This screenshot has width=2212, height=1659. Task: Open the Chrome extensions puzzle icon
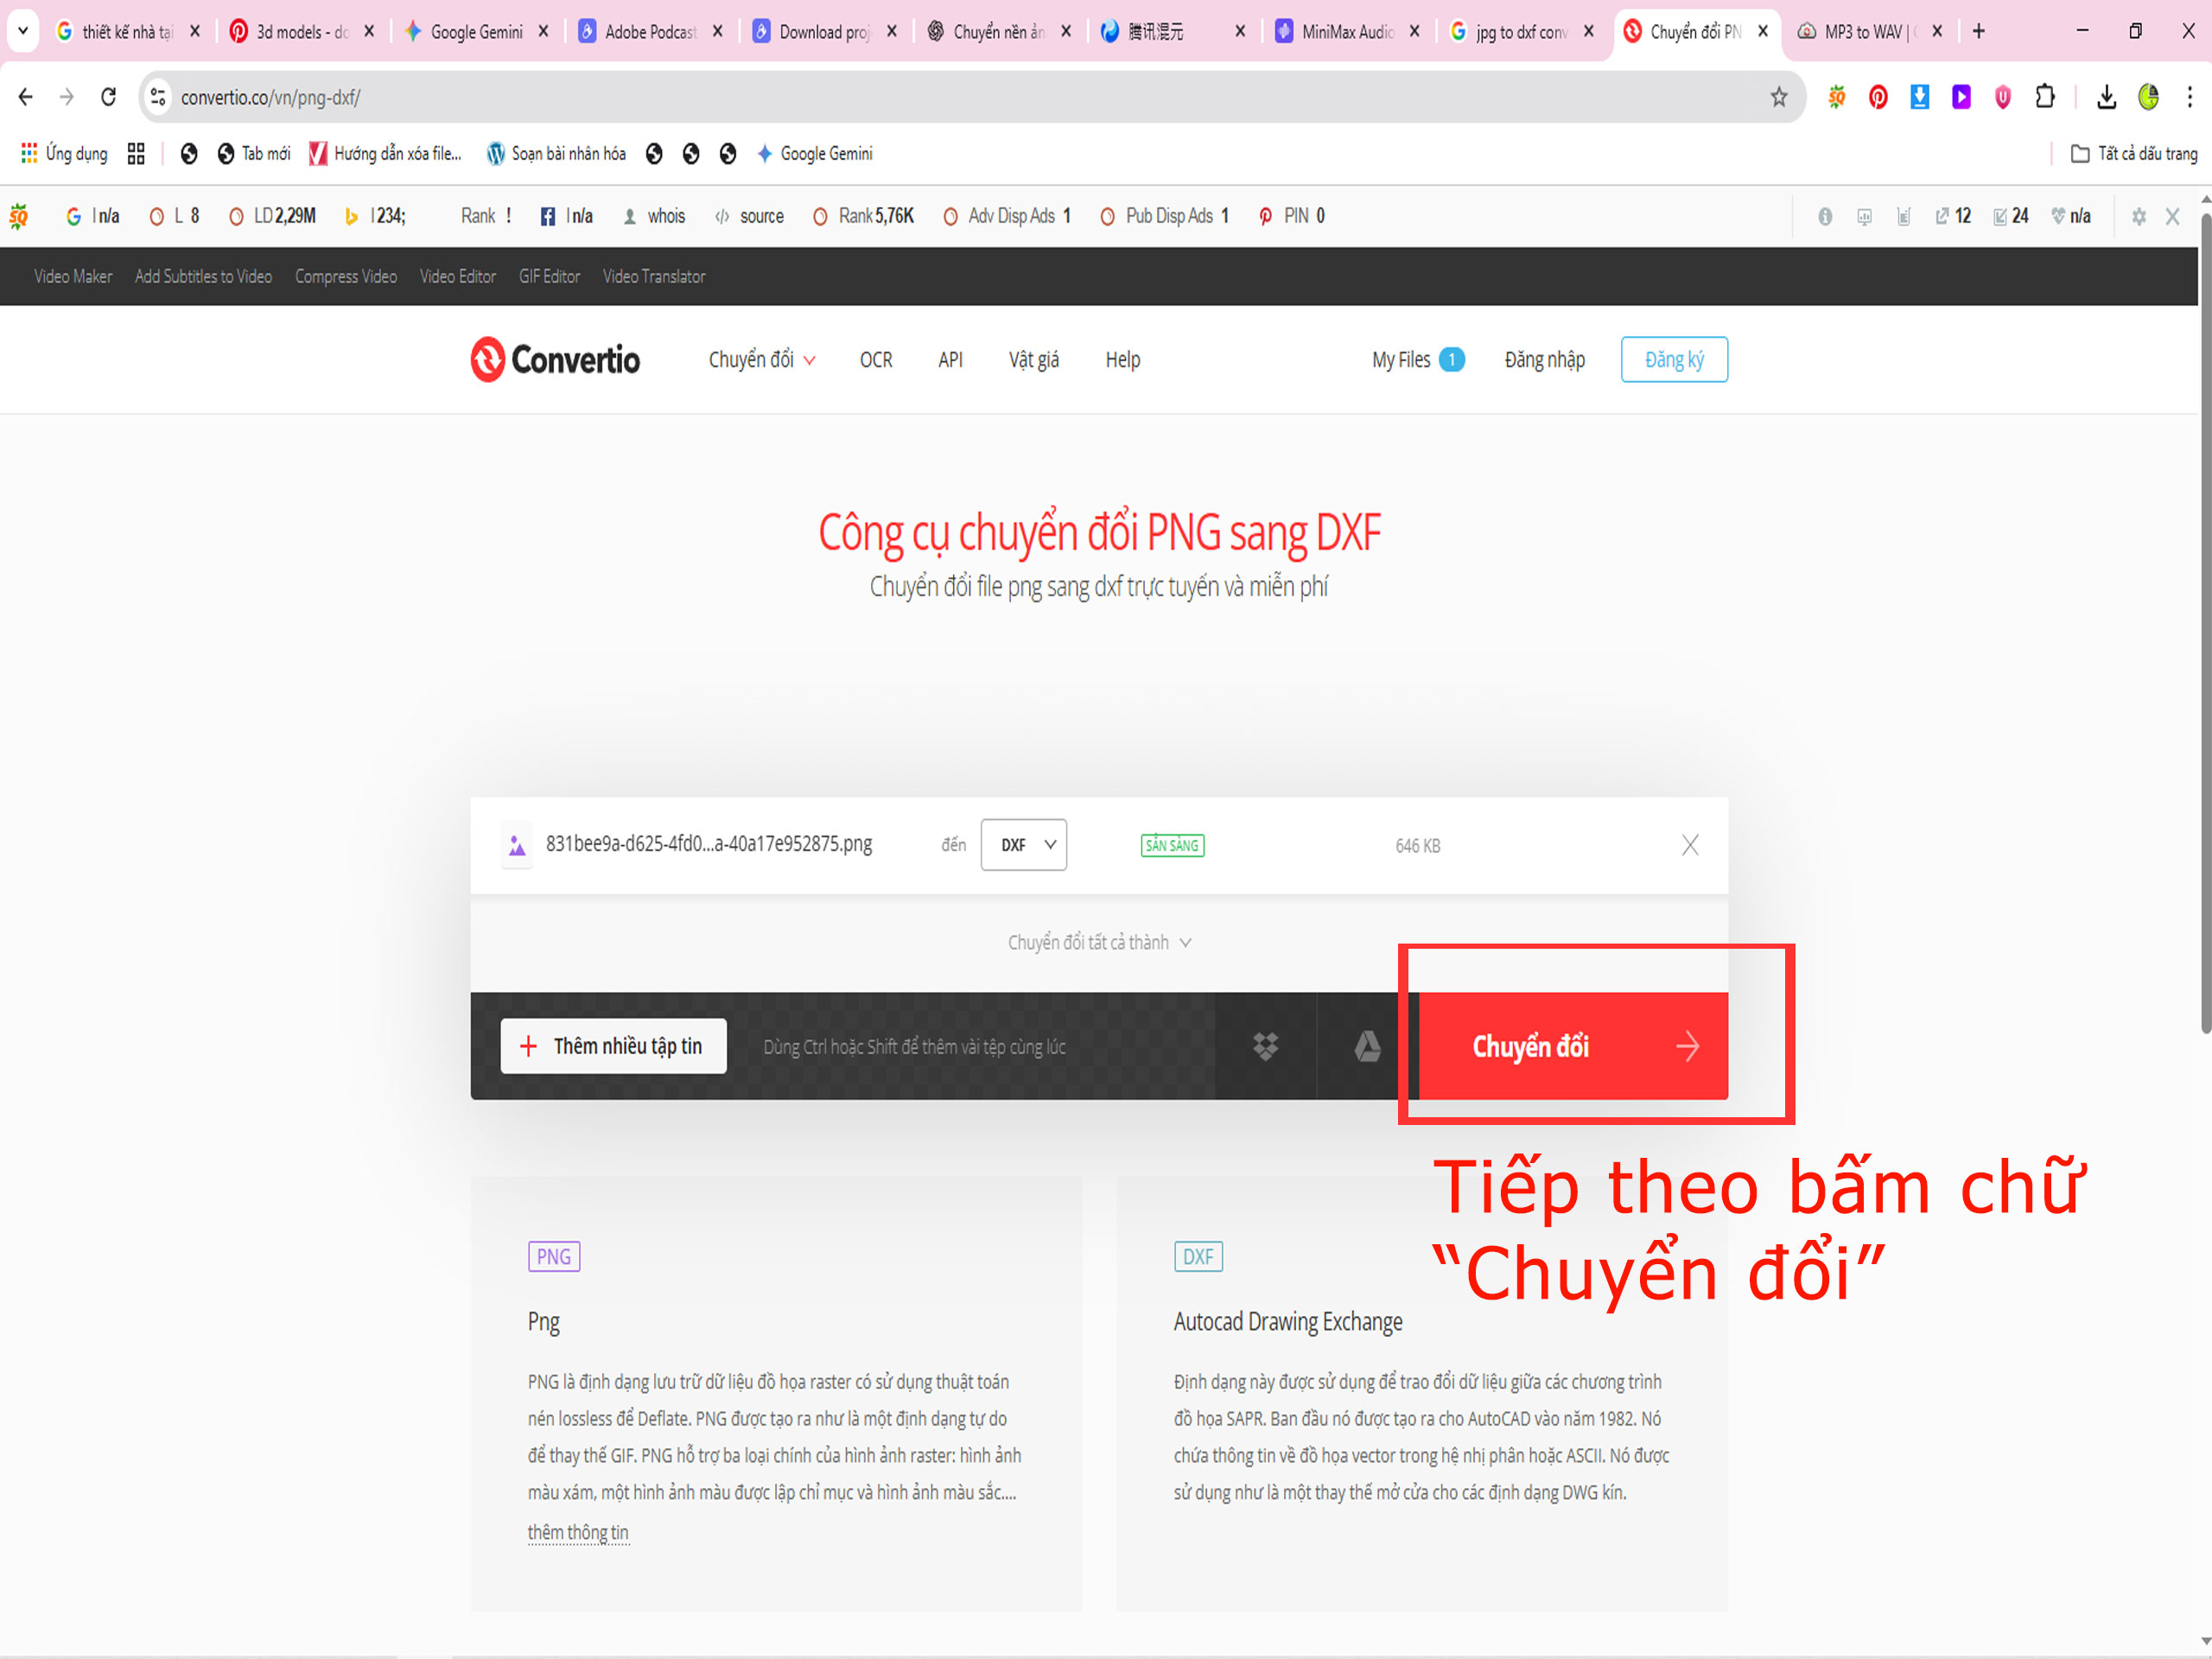pos(2045,97)
